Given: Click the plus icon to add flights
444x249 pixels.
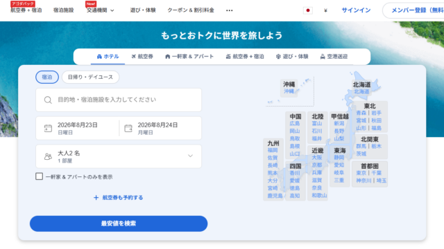Looking at the screenshot, I should pyautogui.click(x=96, y=198).
